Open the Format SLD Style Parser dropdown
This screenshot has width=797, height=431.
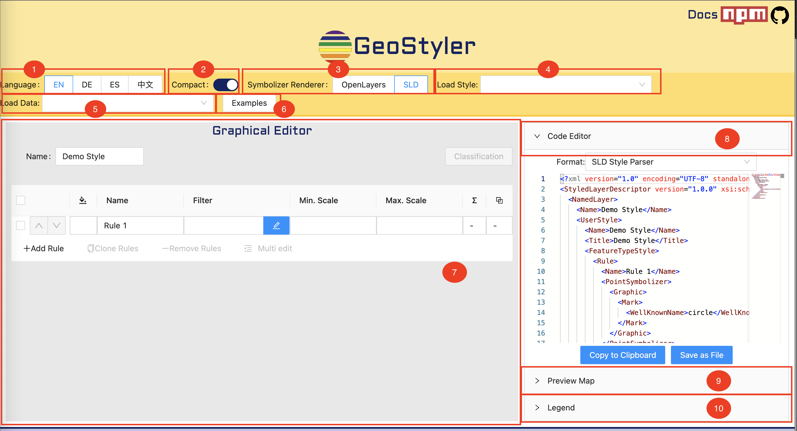670,162
